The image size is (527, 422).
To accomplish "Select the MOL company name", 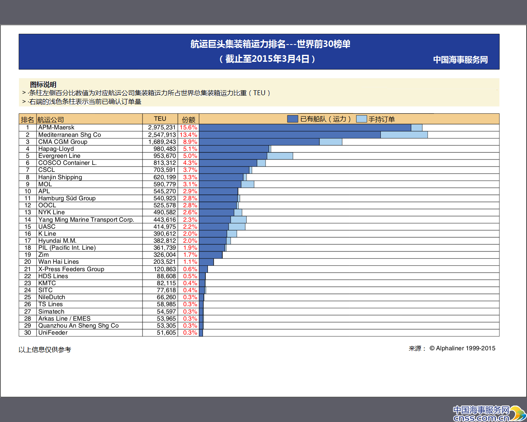I will (x=45, y=184).
